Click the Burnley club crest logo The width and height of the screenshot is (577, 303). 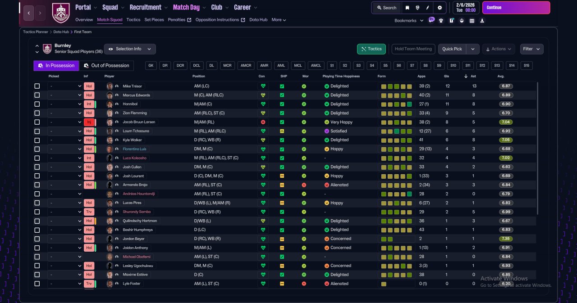(x=61, y=13)
